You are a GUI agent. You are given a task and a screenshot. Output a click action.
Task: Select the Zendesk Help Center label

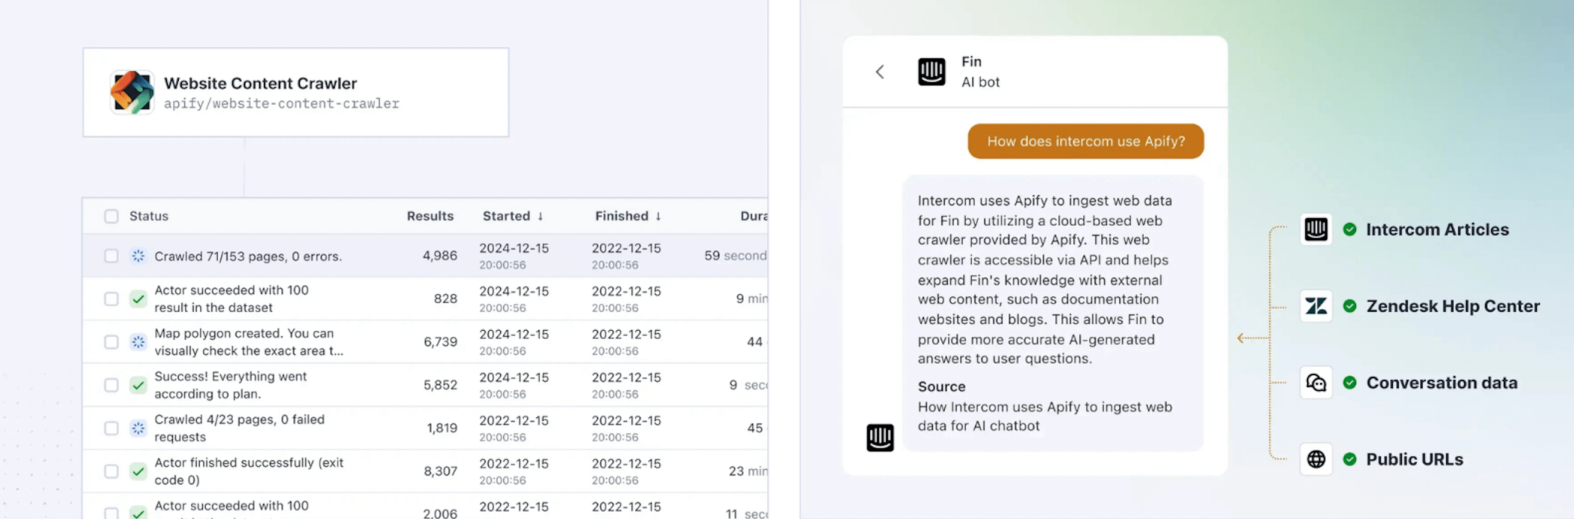[1453, 306]
